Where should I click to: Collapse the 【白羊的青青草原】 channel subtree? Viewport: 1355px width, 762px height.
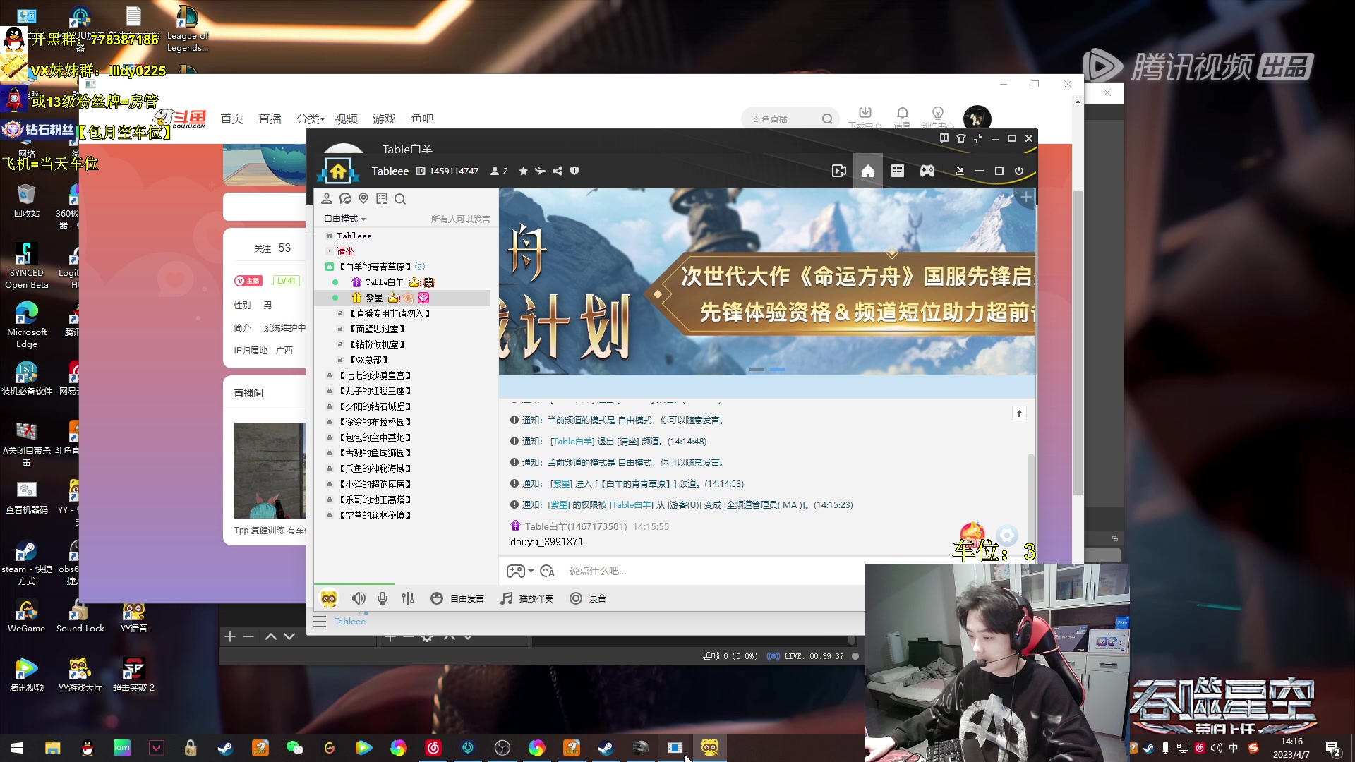pos(329,267)
